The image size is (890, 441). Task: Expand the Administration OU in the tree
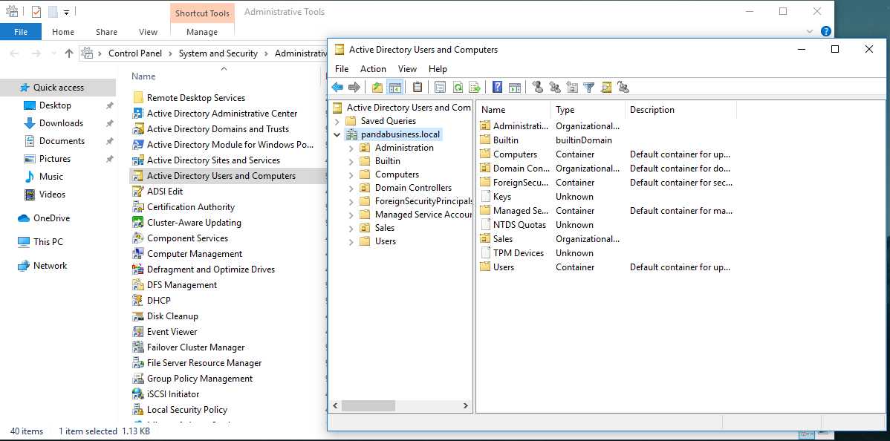tap(351, 148)
